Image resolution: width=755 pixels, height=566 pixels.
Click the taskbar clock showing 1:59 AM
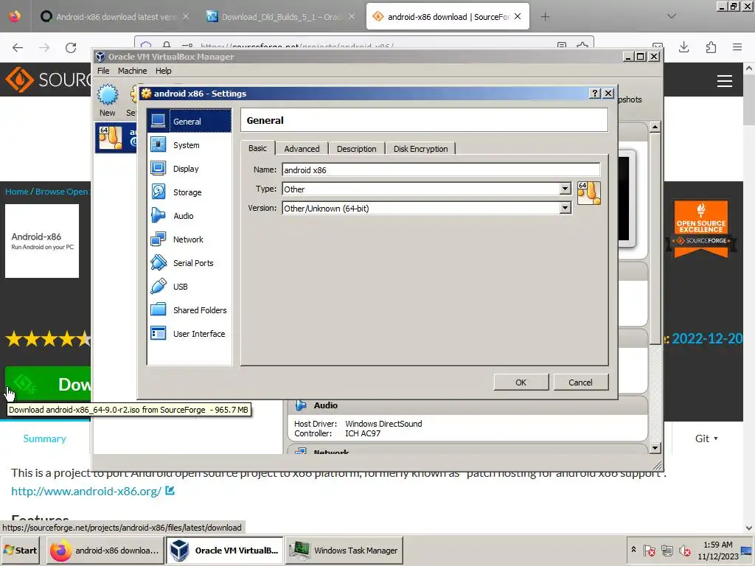tap(718, 550)
